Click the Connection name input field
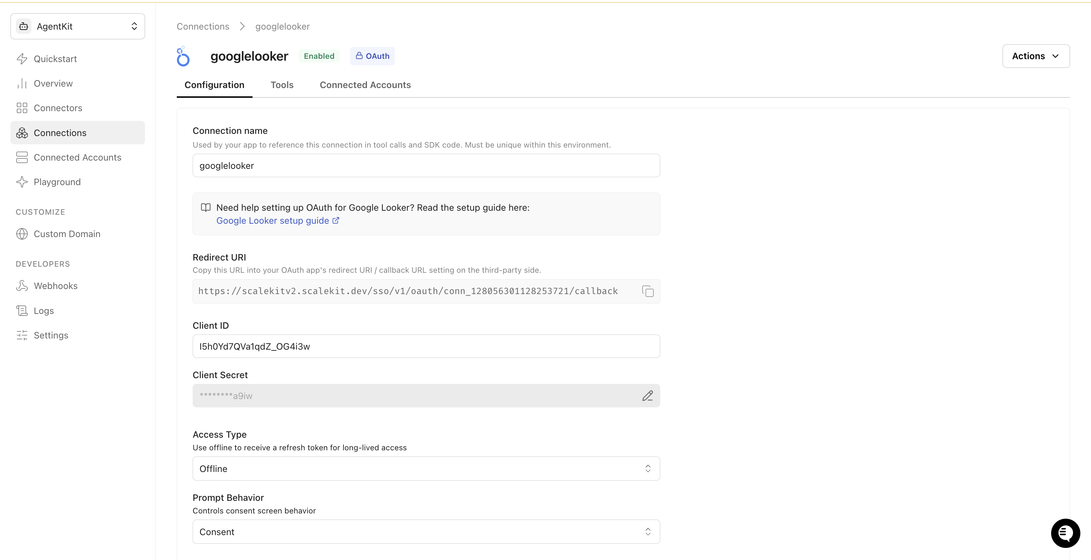1091x560 pixels. 426,166
